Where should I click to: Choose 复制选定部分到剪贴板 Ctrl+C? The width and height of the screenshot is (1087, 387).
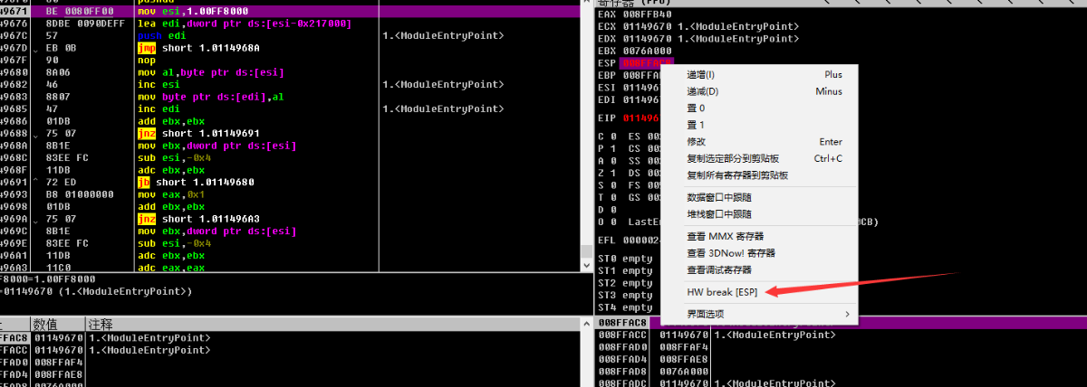coord(759,158)
